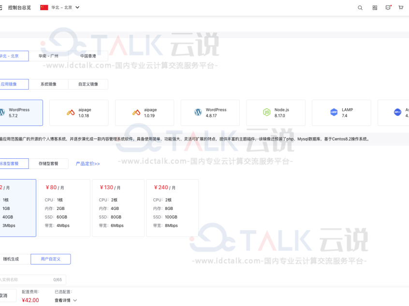Select the 华南 - 广州 region option
This screenshot has height=306, width=409.
click(48, 56)
